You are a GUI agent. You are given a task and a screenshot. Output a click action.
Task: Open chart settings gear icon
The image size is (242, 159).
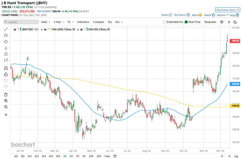tap(222, 22)
